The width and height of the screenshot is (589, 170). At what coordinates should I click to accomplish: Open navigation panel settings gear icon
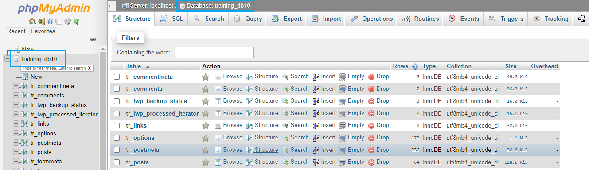pos(68,21)
